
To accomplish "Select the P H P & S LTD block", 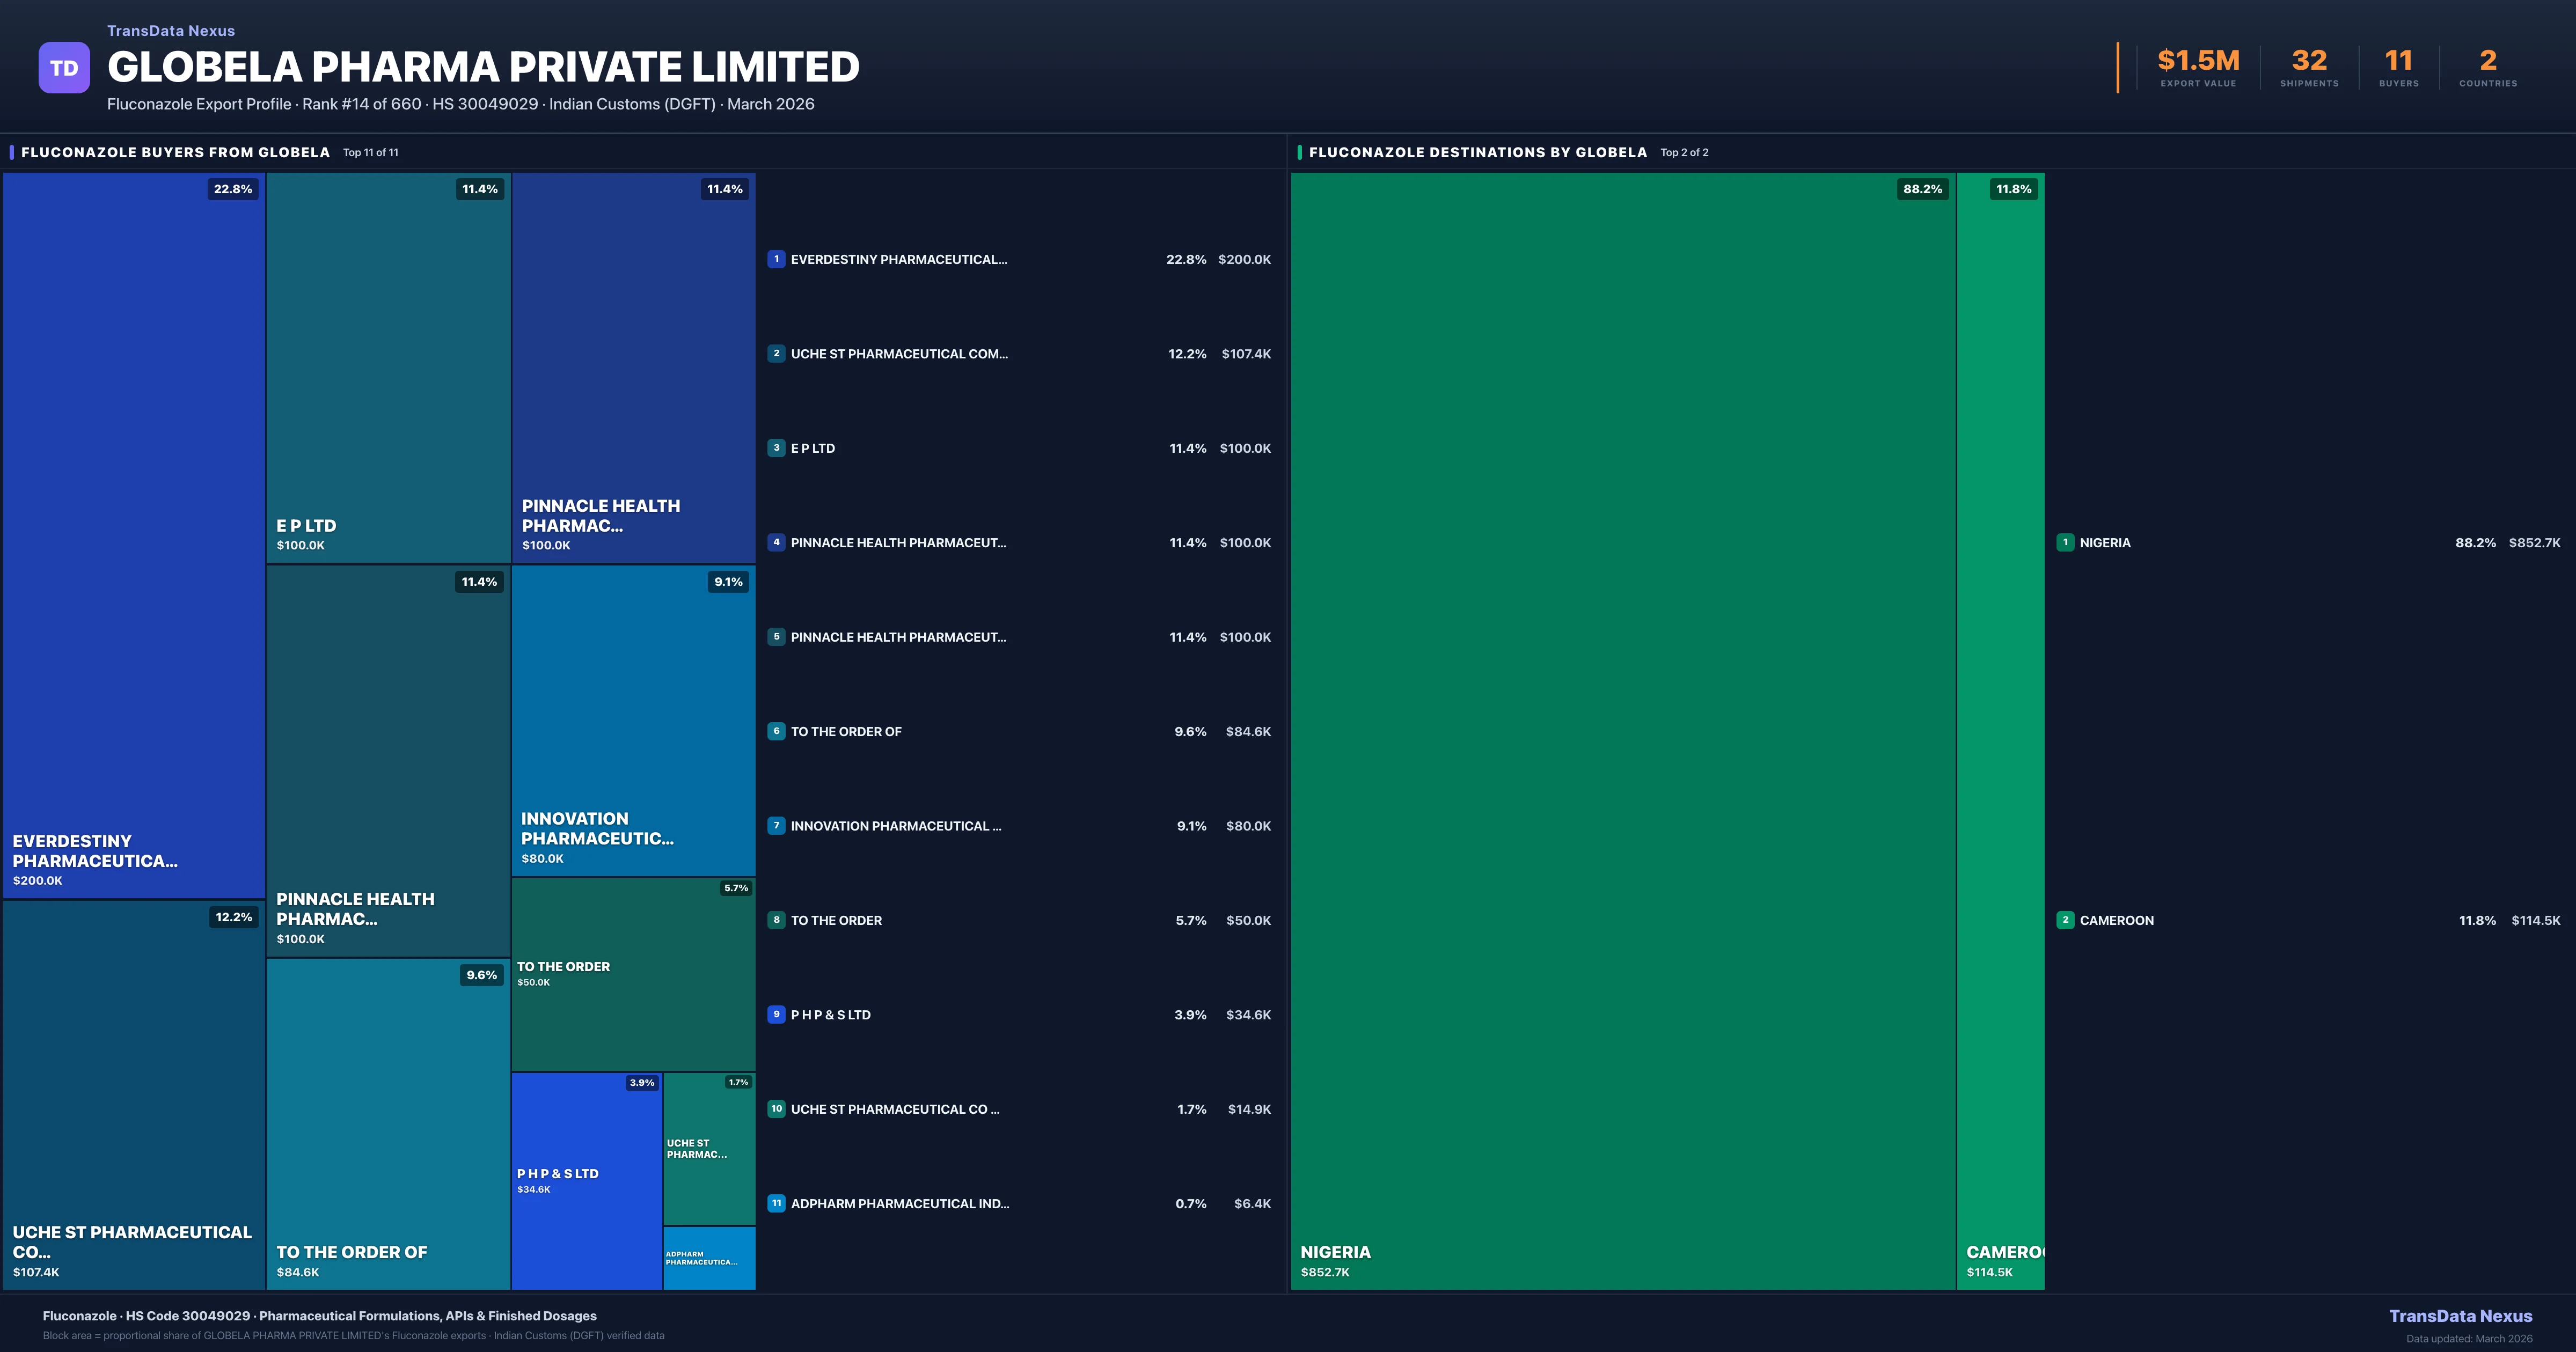I will tap(586, 1180).
